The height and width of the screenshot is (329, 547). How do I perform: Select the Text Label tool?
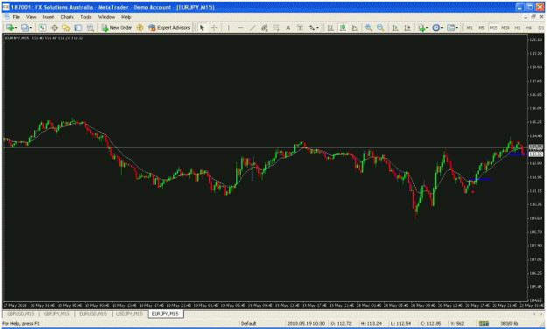pos(299,27)
